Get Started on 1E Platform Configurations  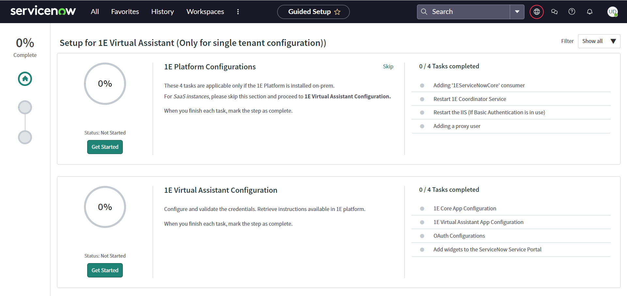(105, 147)
